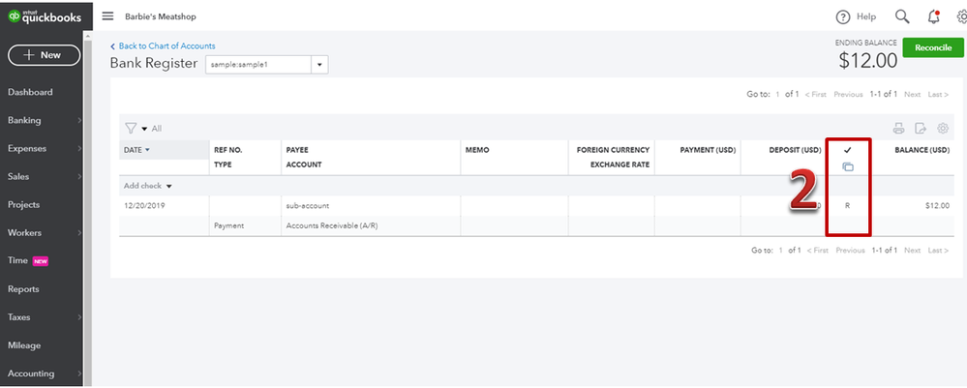Click the top pagination Next link
967x388 pixels.
pyautogui.click(x=912, y=95)
